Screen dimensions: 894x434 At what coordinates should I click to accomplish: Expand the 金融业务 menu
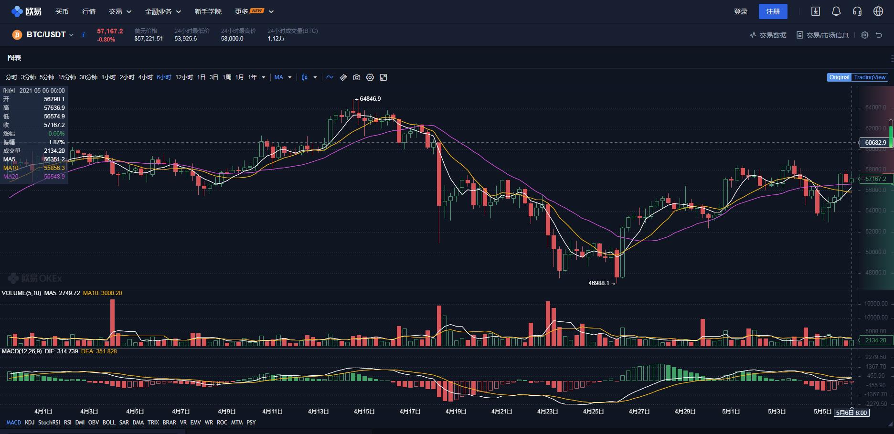pyautogui.click(x=163, y=11)
